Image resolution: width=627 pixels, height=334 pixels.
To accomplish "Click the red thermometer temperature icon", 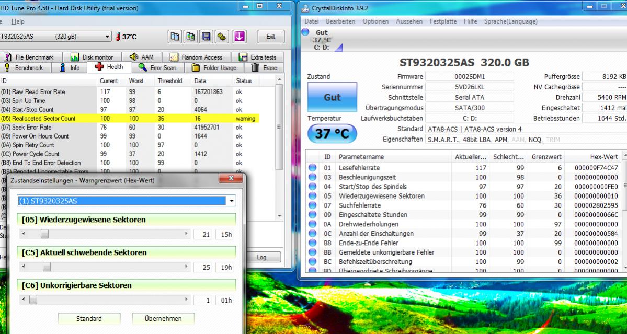I will coord(118,37).
